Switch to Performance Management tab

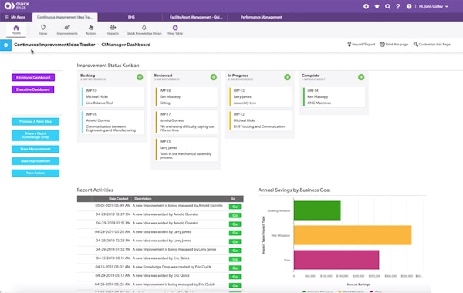[261, 17]
